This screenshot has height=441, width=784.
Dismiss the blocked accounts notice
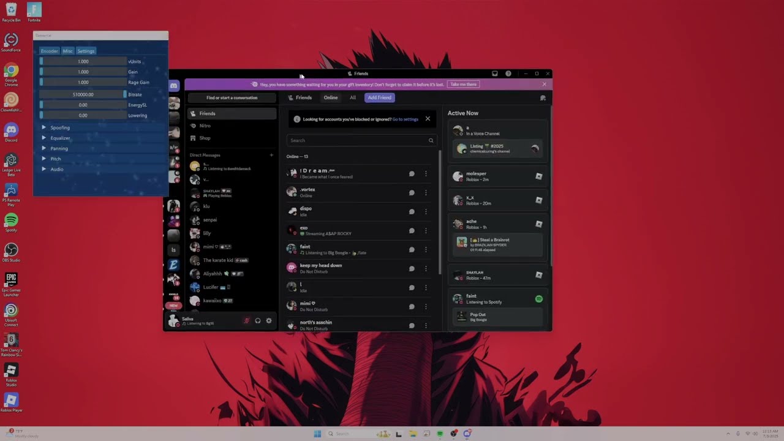pos(428,119)
